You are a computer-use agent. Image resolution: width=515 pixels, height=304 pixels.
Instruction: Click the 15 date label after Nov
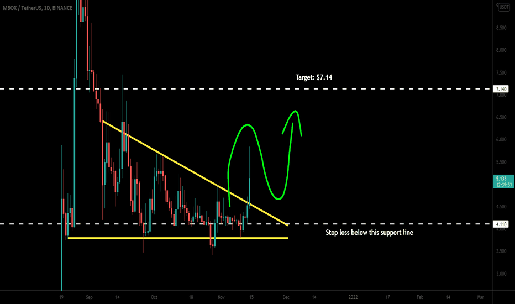[251, 297]
